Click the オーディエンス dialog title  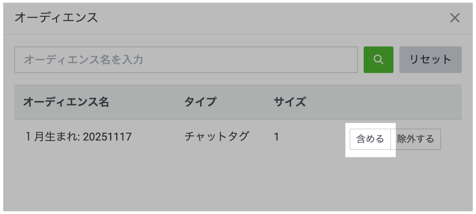(x=57, y=18)
